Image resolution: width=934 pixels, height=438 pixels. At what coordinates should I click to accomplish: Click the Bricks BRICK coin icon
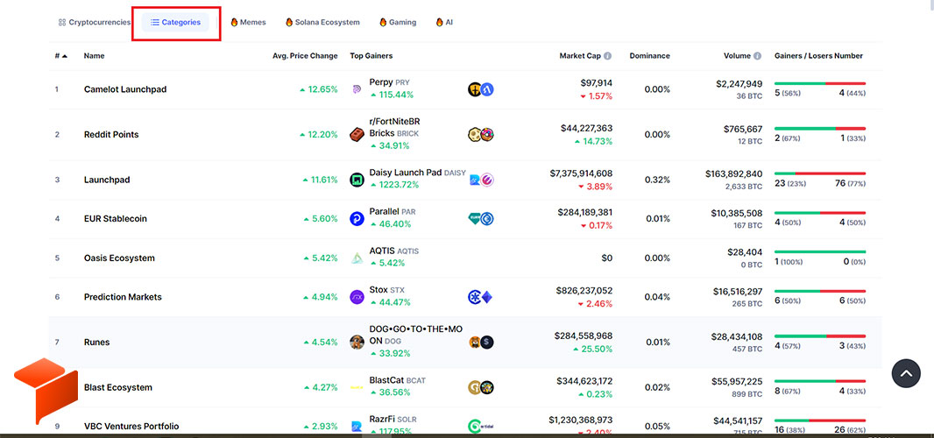coord(357,135)
